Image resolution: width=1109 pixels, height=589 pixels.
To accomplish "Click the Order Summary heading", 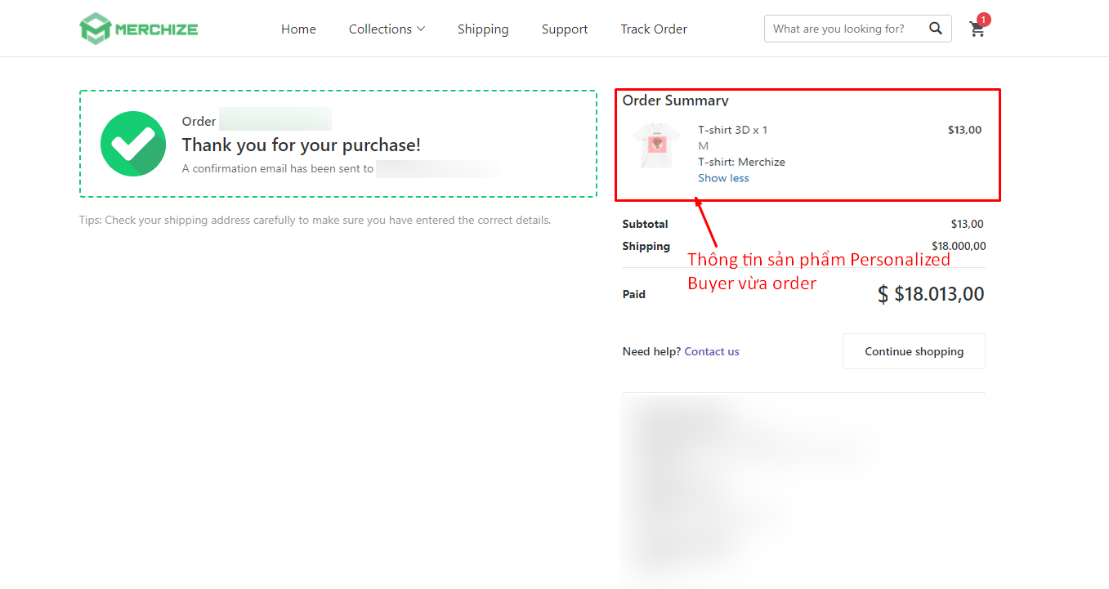I will 675,100.
